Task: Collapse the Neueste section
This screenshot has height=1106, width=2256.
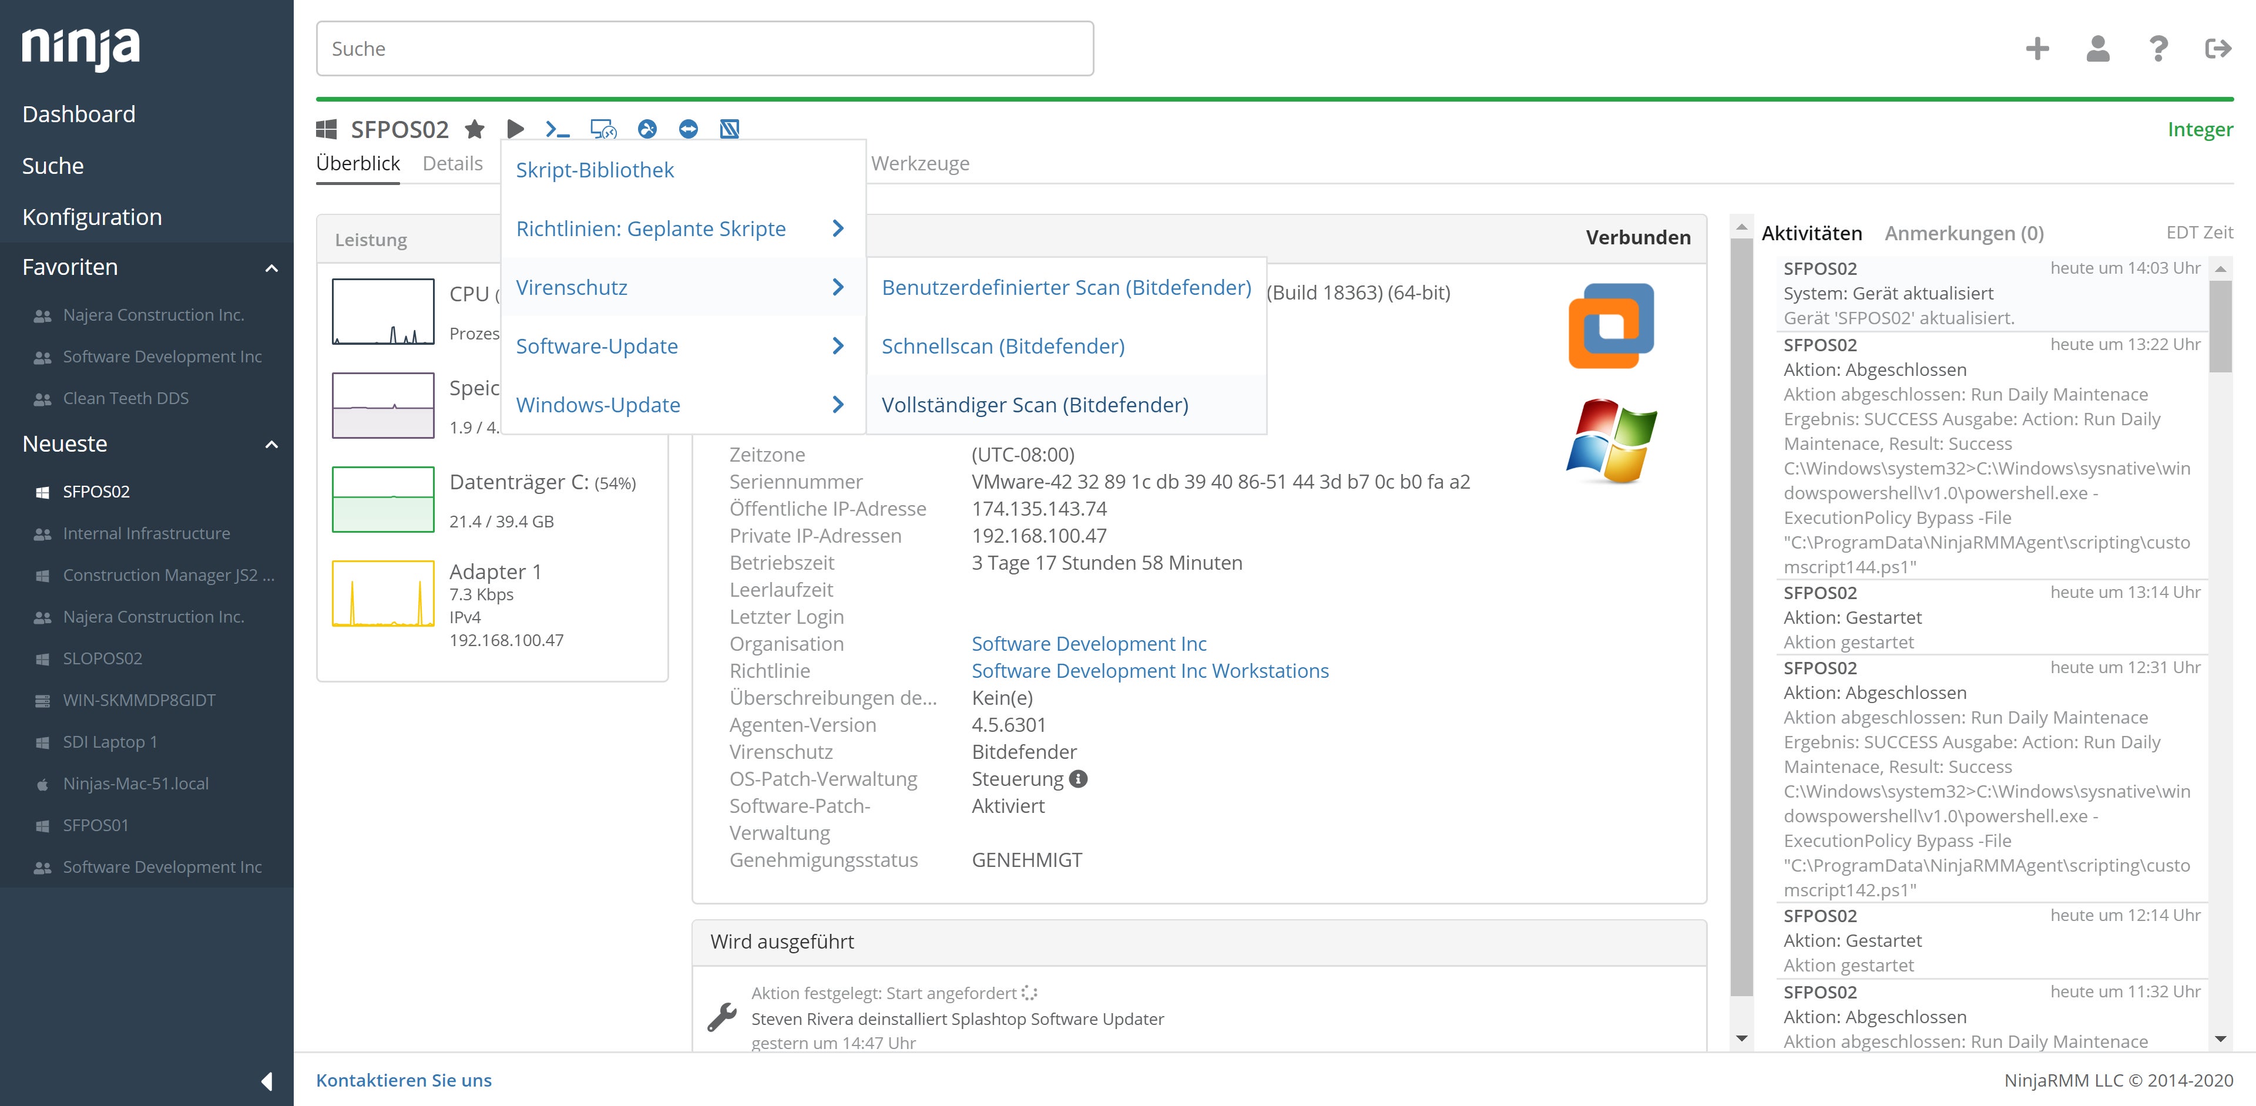Action: pos(271,445)
